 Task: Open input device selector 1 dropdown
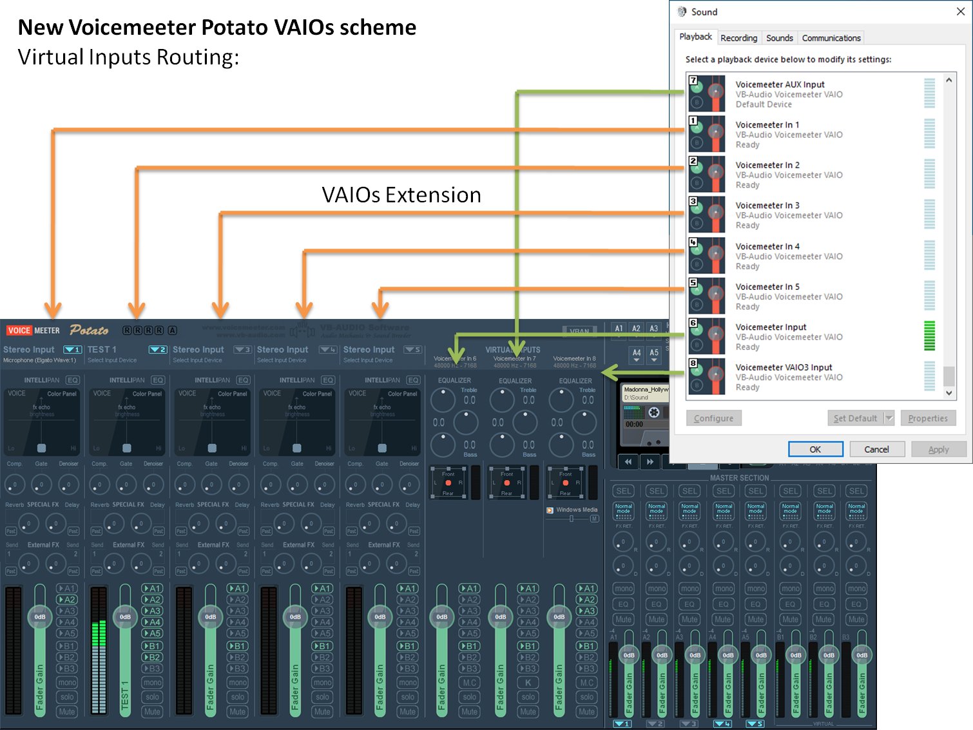72,350
